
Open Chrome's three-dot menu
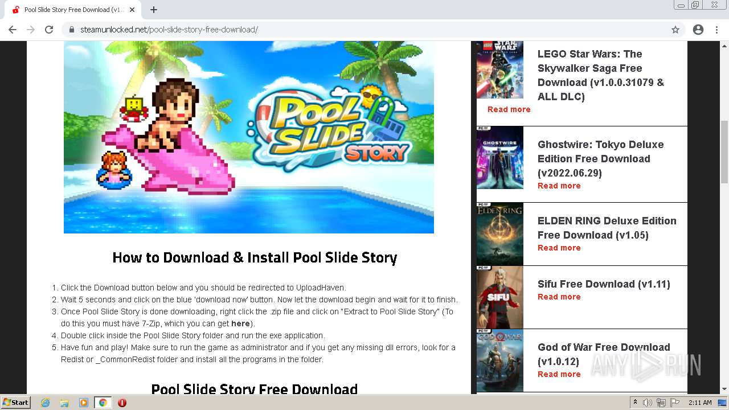(x=716, y=30)
